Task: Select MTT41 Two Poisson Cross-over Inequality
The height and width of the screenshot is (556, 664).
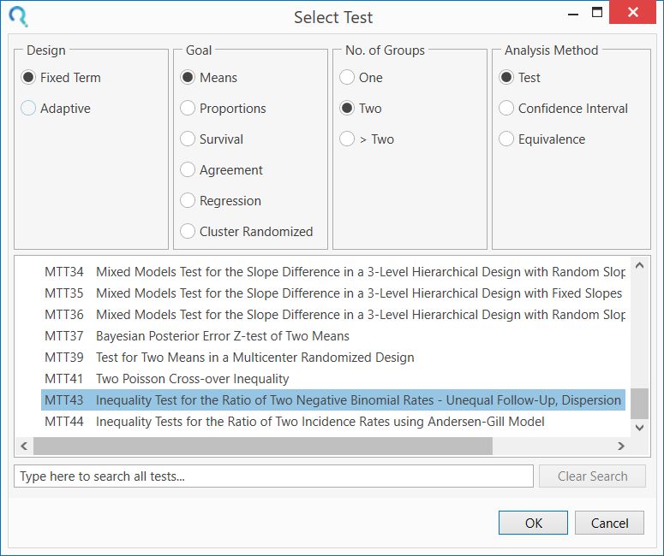Action: pyautogui.click(x=333, y=379)
